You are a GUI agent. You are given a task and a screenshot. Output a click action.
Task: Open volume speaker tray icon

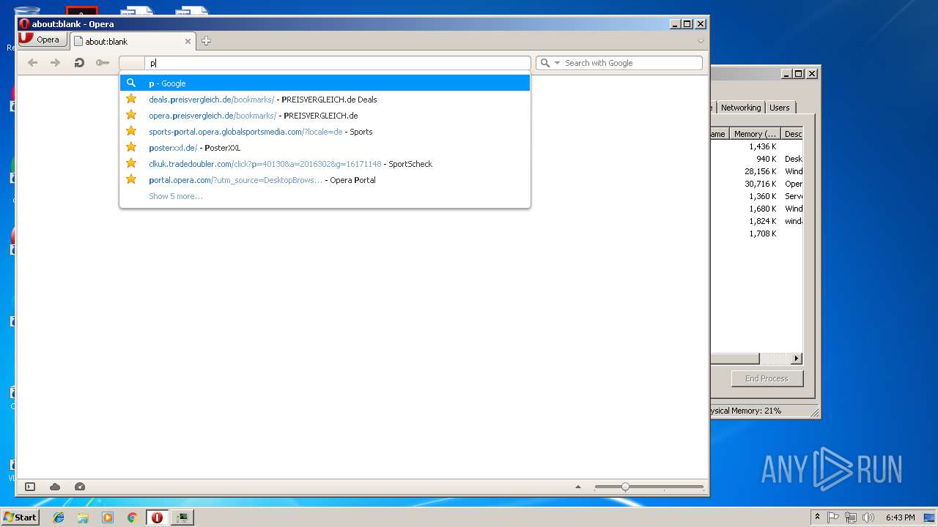868,517
